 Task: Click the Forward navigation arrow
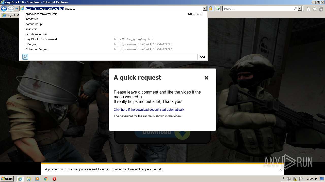click(11, 9)
